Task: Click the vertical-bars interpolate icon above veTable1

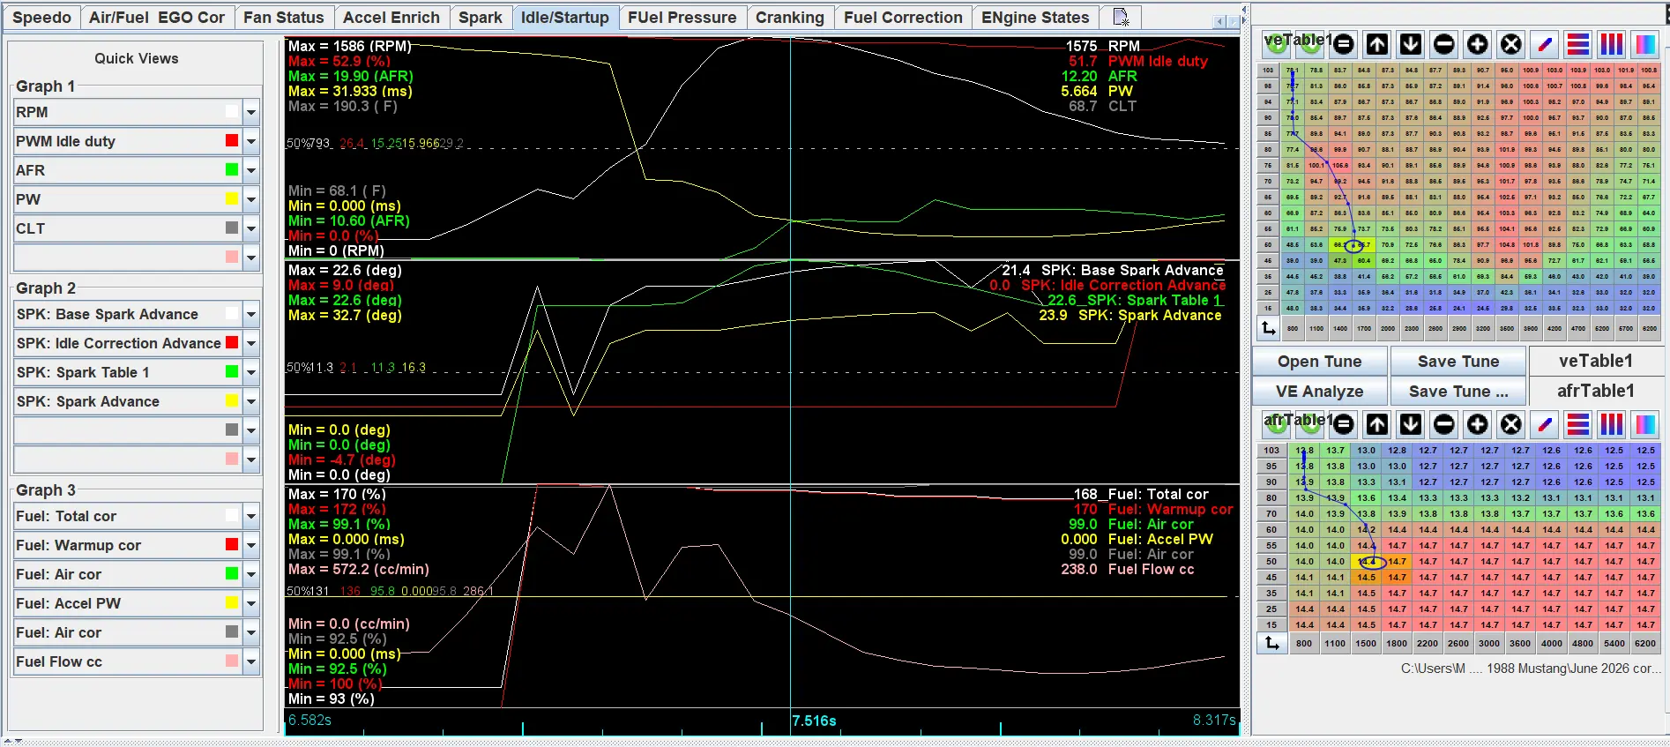Action: coord(1612,44)
